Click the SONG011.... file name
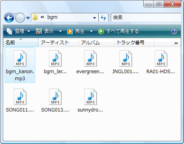 (x=20, y=110)
